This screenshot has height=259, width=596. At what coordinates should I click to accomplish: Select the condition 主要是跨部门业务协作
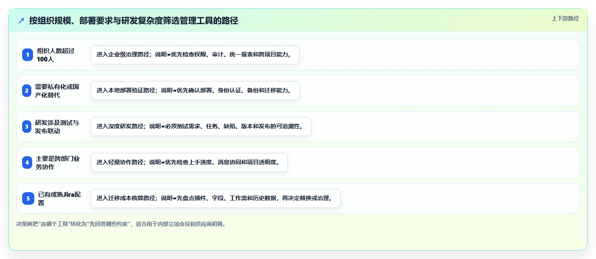(58, 163)
